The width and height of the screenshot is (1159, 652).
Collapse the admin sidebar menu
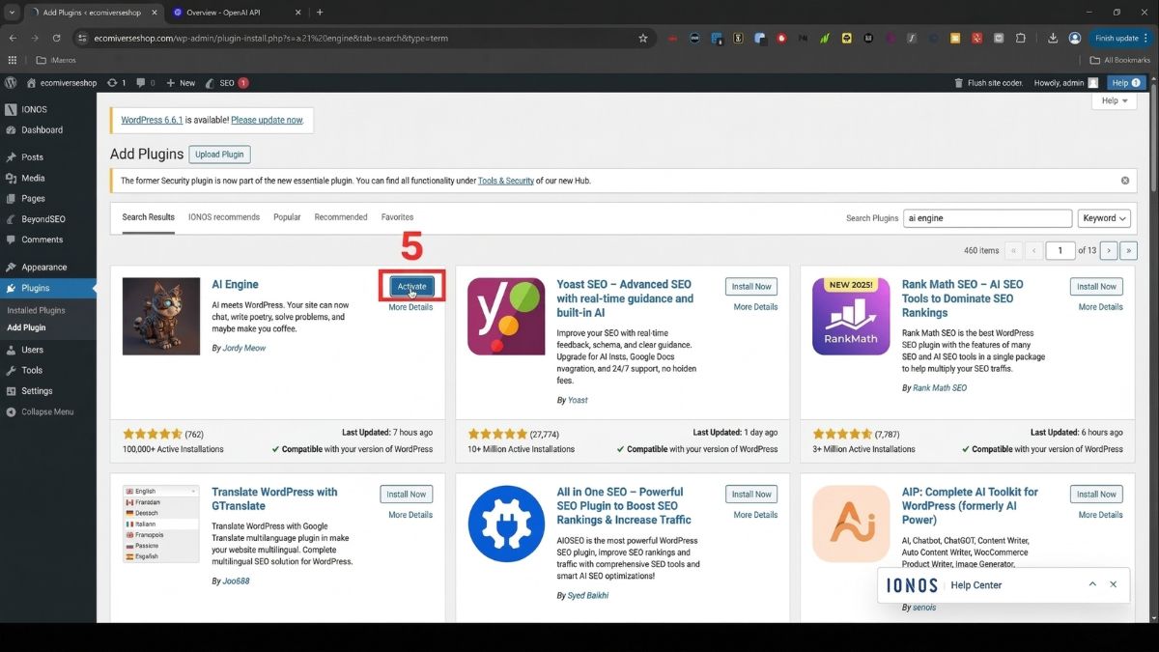[x=47, y=411]
